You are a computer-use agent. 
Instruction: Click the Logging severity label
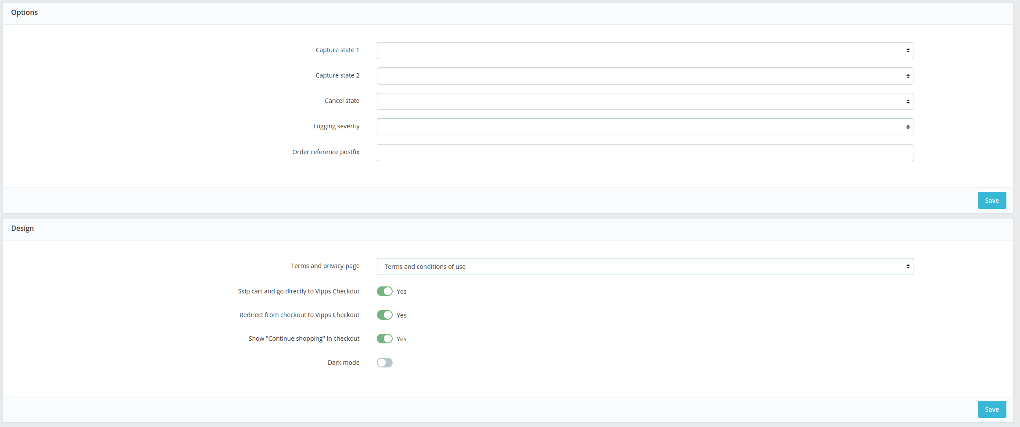[x=336, y=126]
